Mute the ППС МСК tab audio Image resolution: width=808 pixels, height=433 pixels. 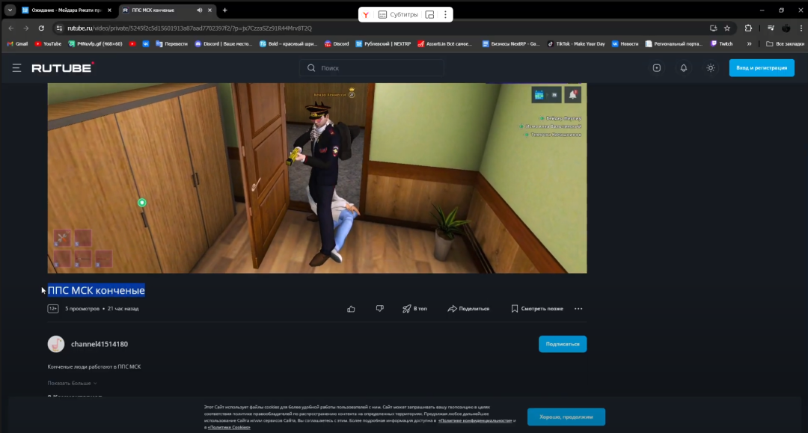(x=200, y=10)
